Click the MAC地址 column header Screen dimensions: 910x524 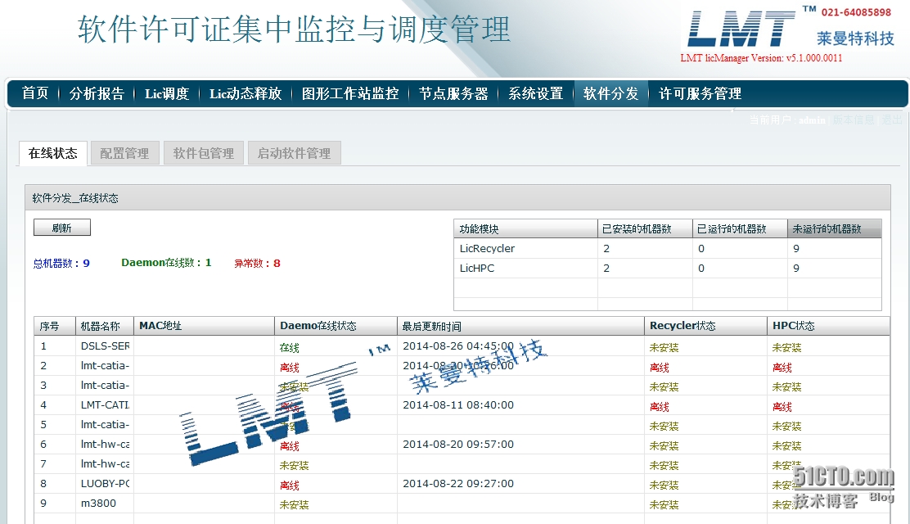(x=204, y=327)
